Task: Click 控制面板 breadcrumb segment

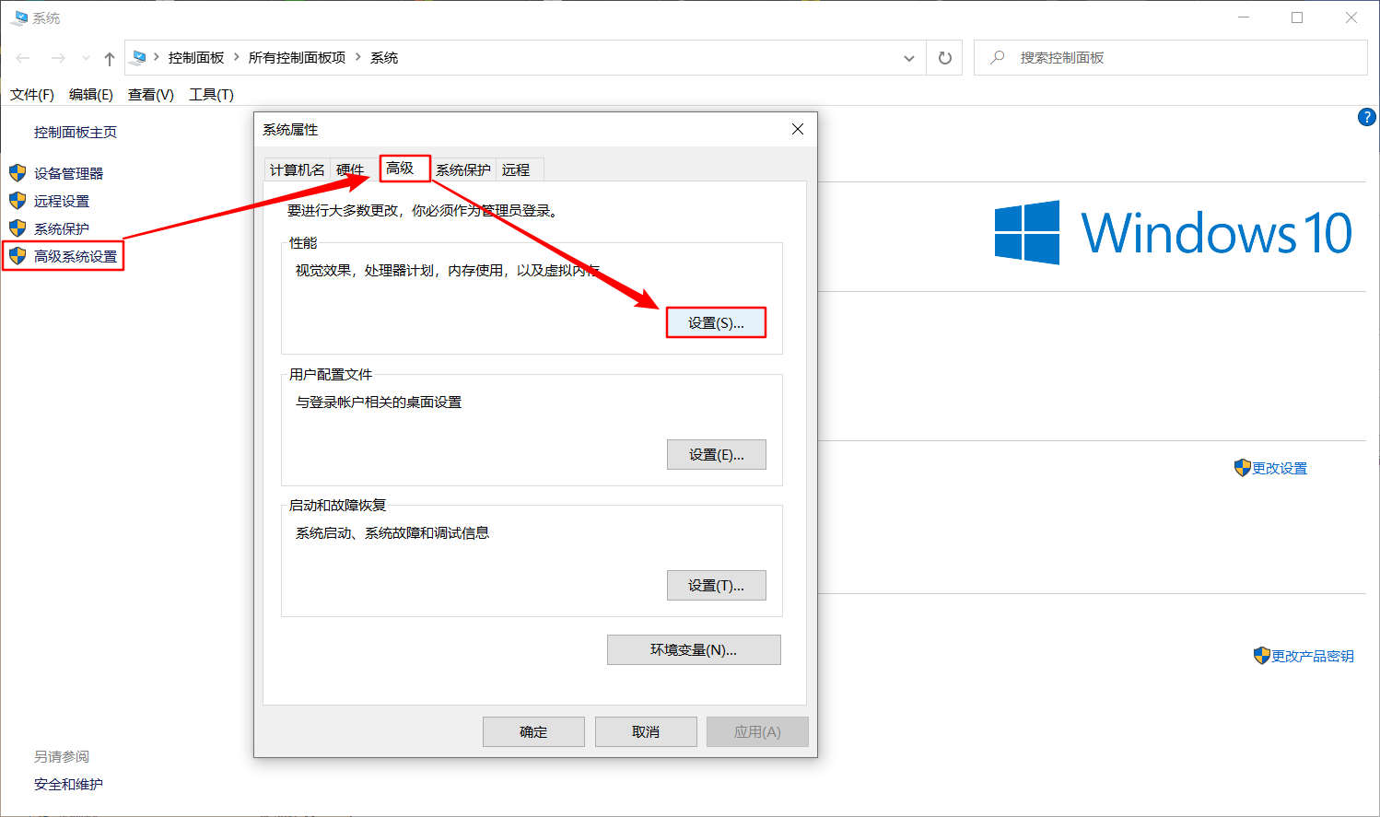Action: coord(196,58)
